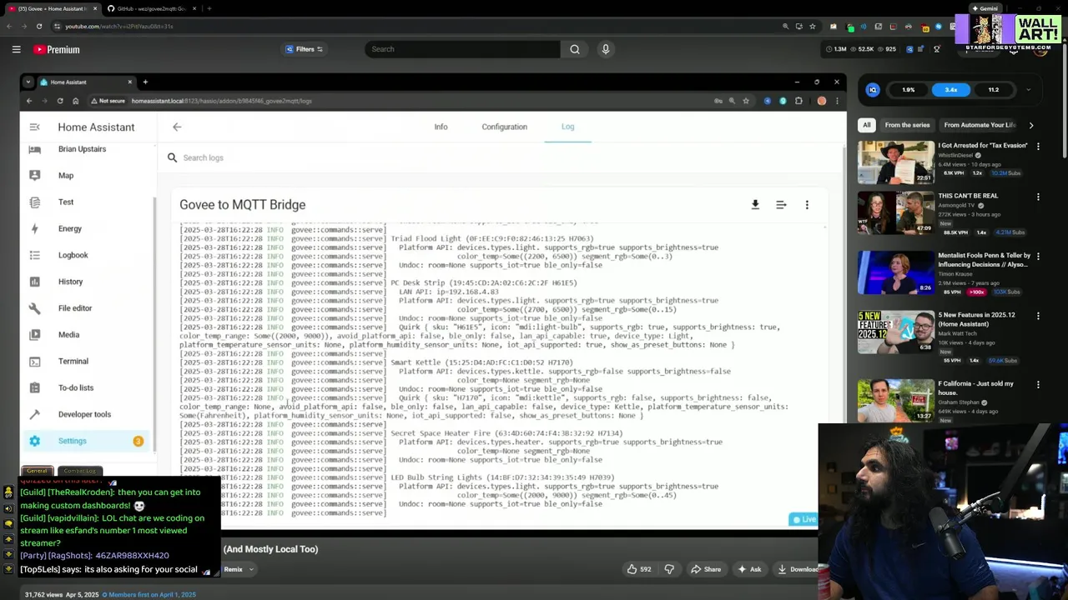Switch to Combat Log tab in overlay
Viewport: 1068px width, 600px height.
[81, 471]
